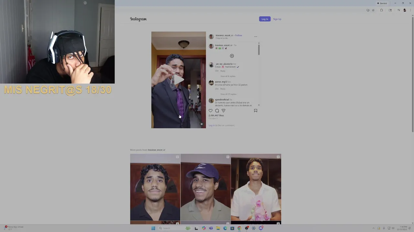Viewport: 414px width, 232px height.
Task: Bookmark this page with the star icon
Action: click(373, 10)
